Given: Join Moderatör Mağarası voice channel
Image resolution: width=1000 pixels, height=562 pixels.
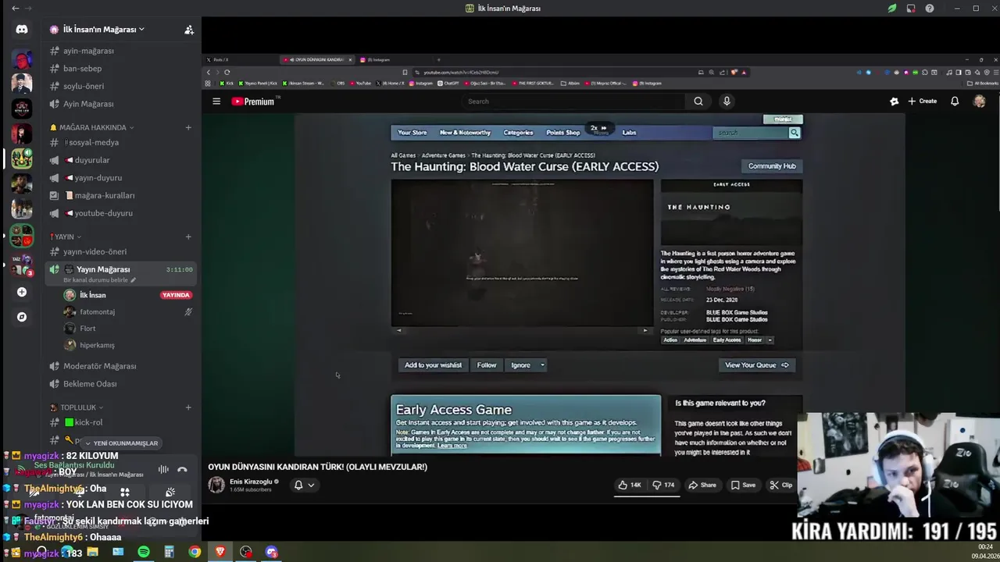Looking at the screenshot, I should click(99, 366).
